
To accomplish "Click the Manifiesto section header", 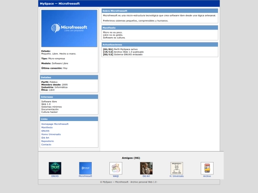I will 160,28.
